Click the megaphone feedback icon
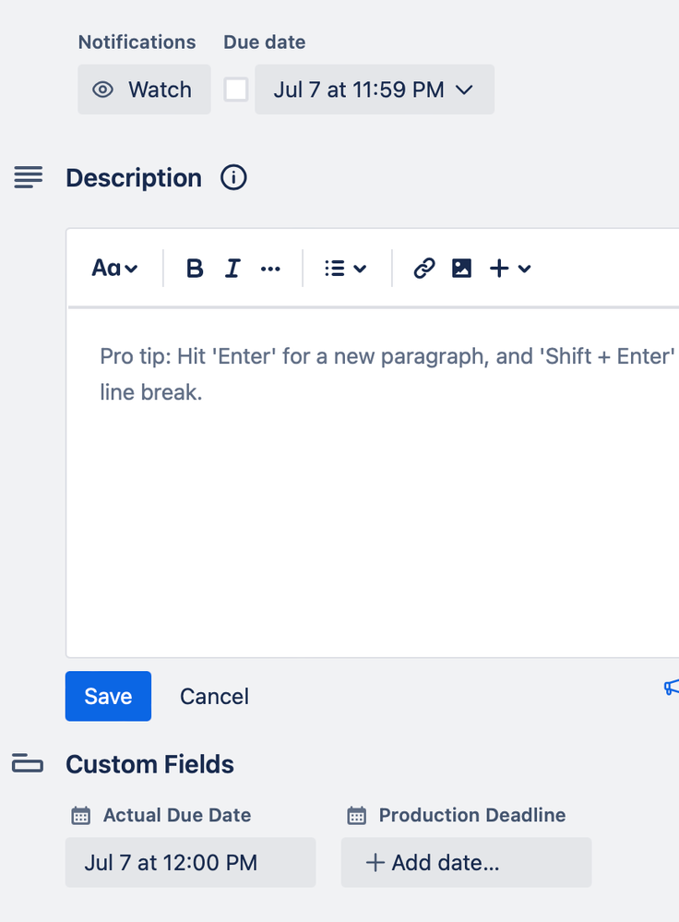Image resolution: width=679 pixels, height=922 pixels. [672, 687]
